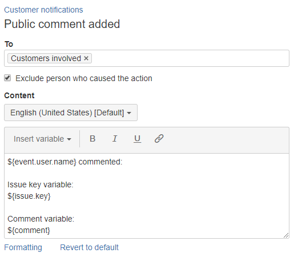Click the resize handle of the content box
The height and width of the screenshot is (257, 298).
tap(286, 235)
